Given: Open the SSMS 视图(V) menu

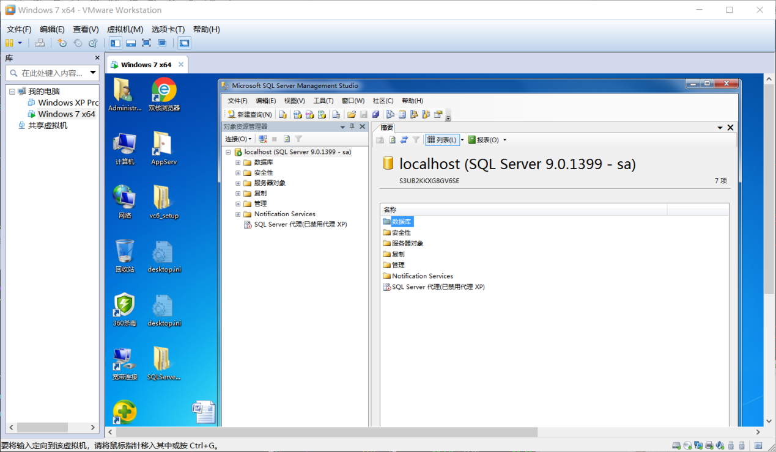Looking at the screenshot, I should tap(294, 101).
